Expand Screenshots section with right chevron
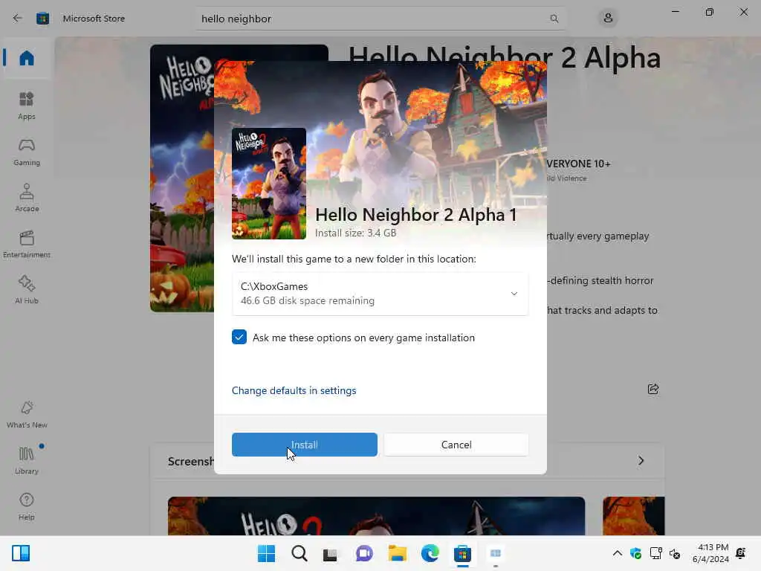Image resolution: width=761 pixels, height=571 pixels. coord(641,460)
